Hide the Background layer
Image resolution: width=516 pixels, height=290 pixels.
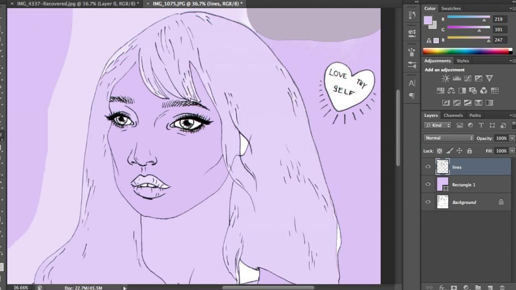(428, 202)
